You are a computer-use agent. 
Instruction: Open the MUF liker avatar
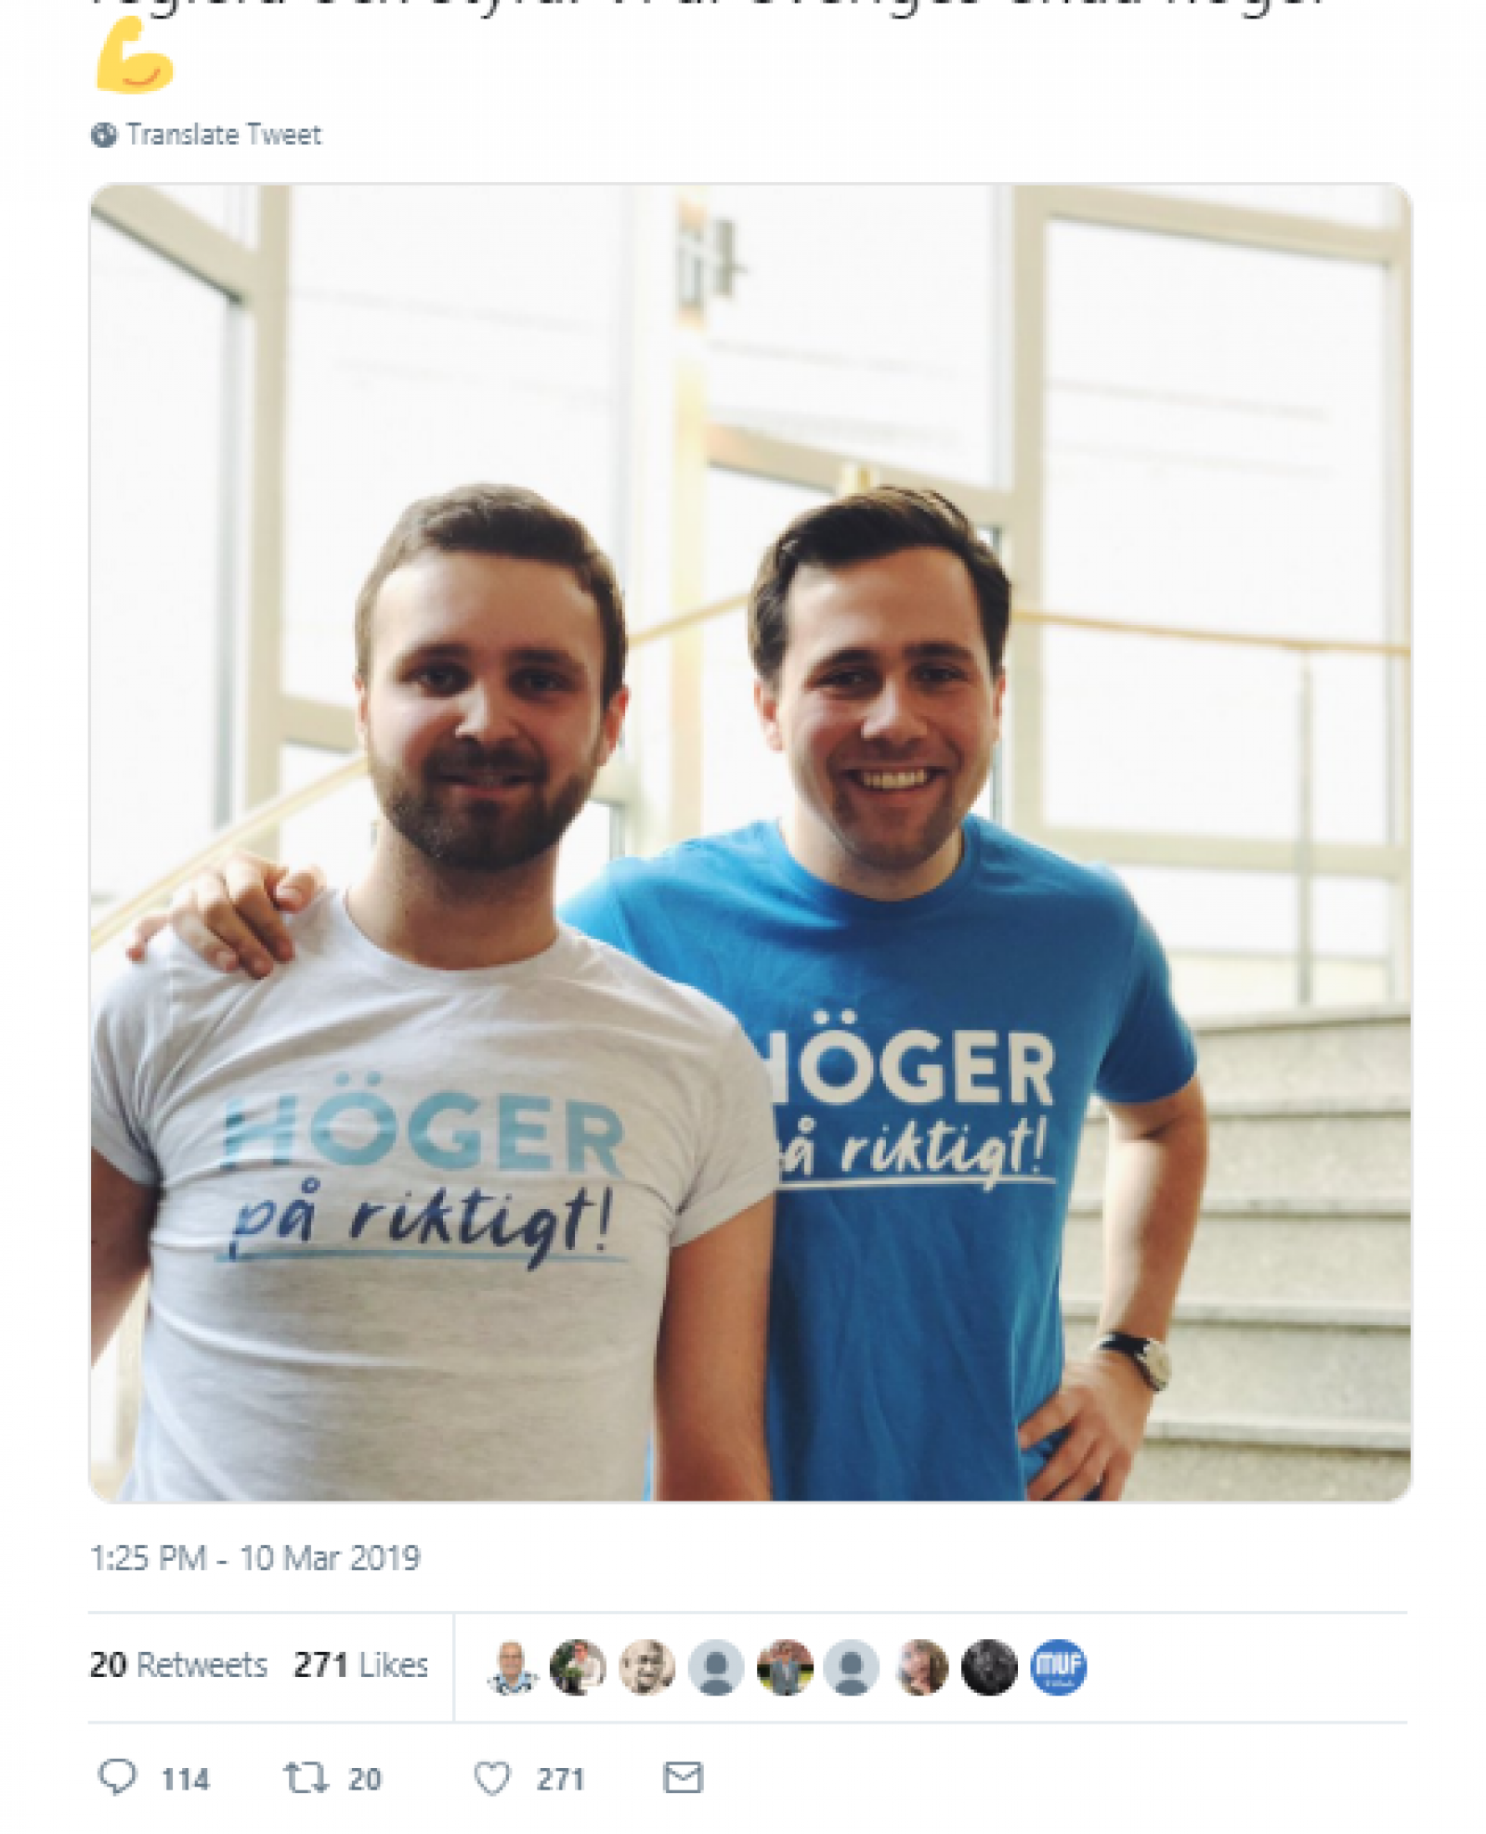(1058, 1666)
